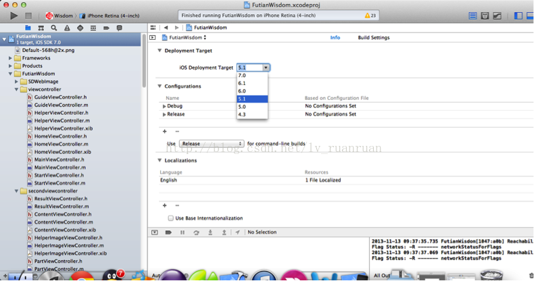Click the Run (play) button
This screenshot has width=534, height=281.
coord(14,16)
